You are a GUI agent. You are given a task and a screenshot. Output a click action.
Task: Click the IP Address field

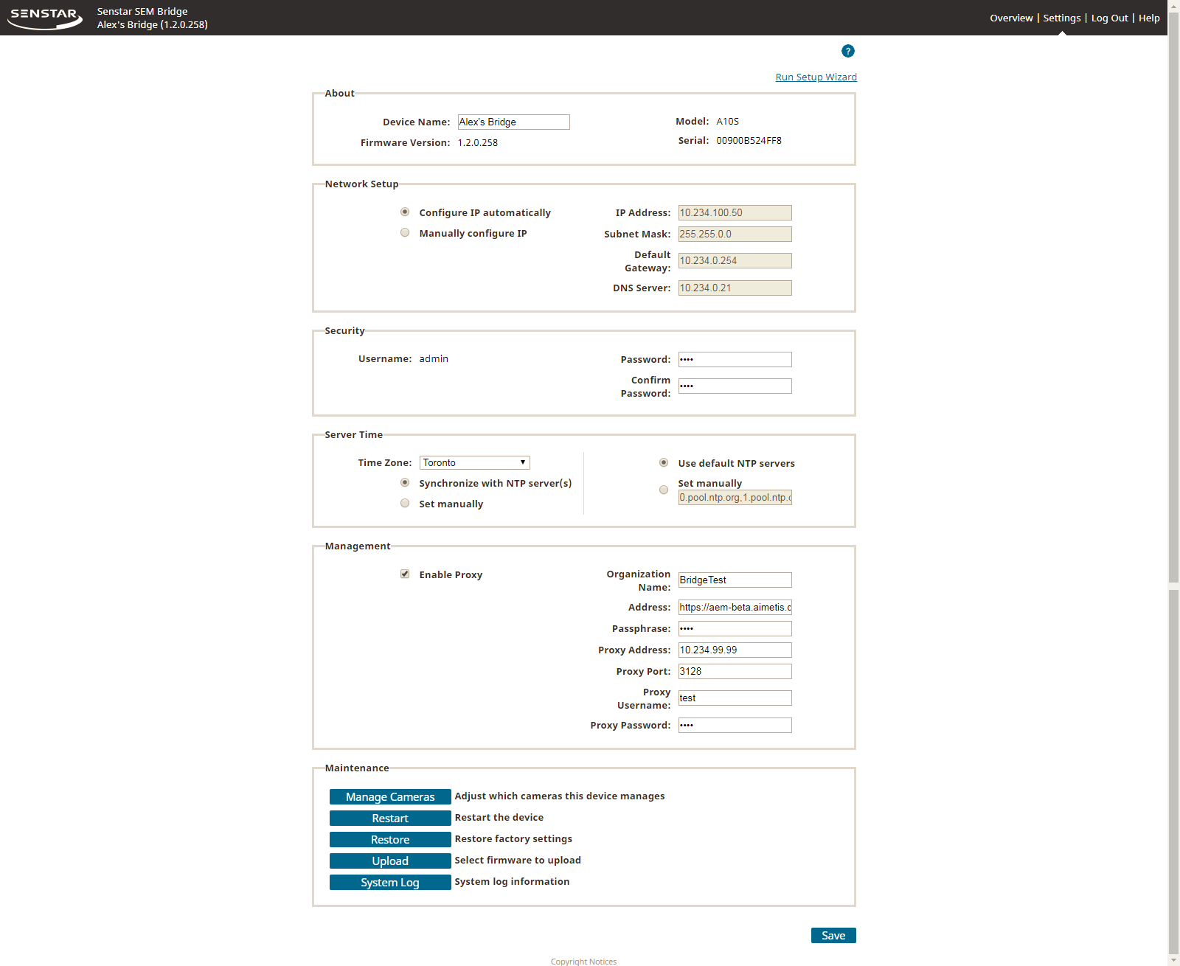(x=735, y=212)
